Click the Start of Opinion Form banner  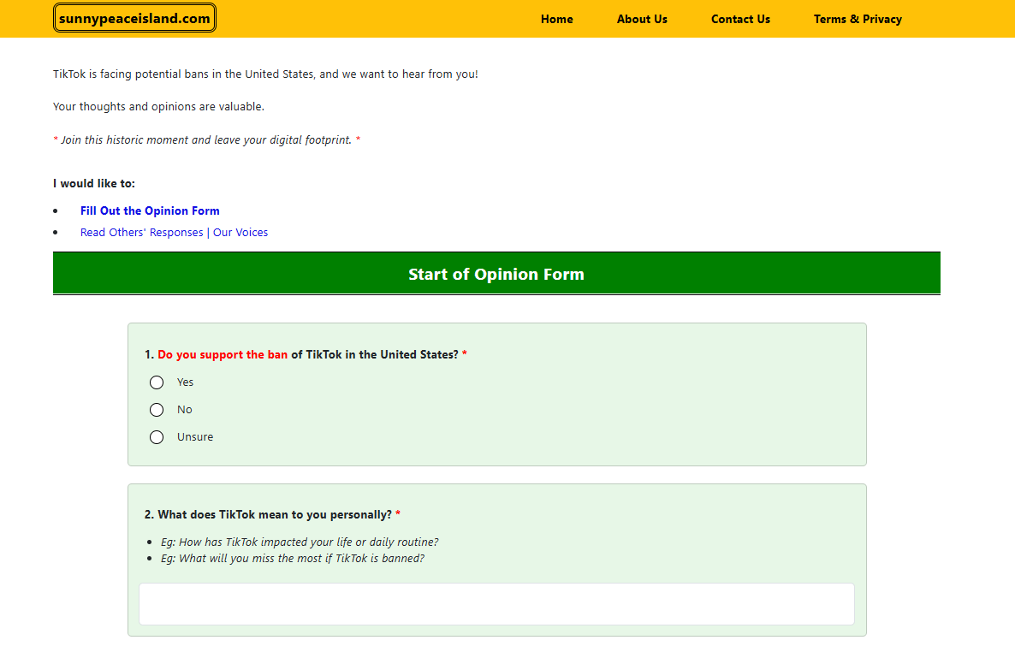[x=496, y=274]
